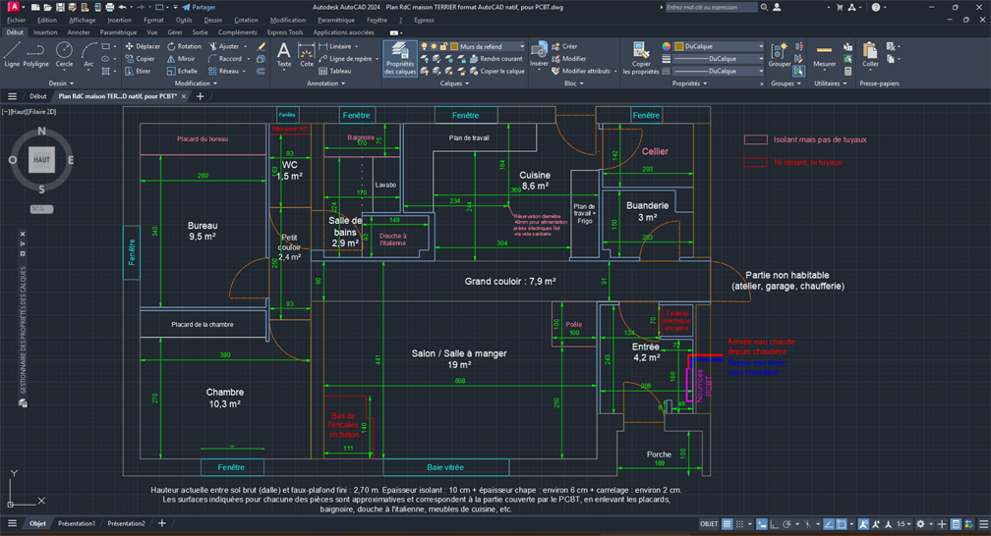Click the Echelle scale tool

182,72
